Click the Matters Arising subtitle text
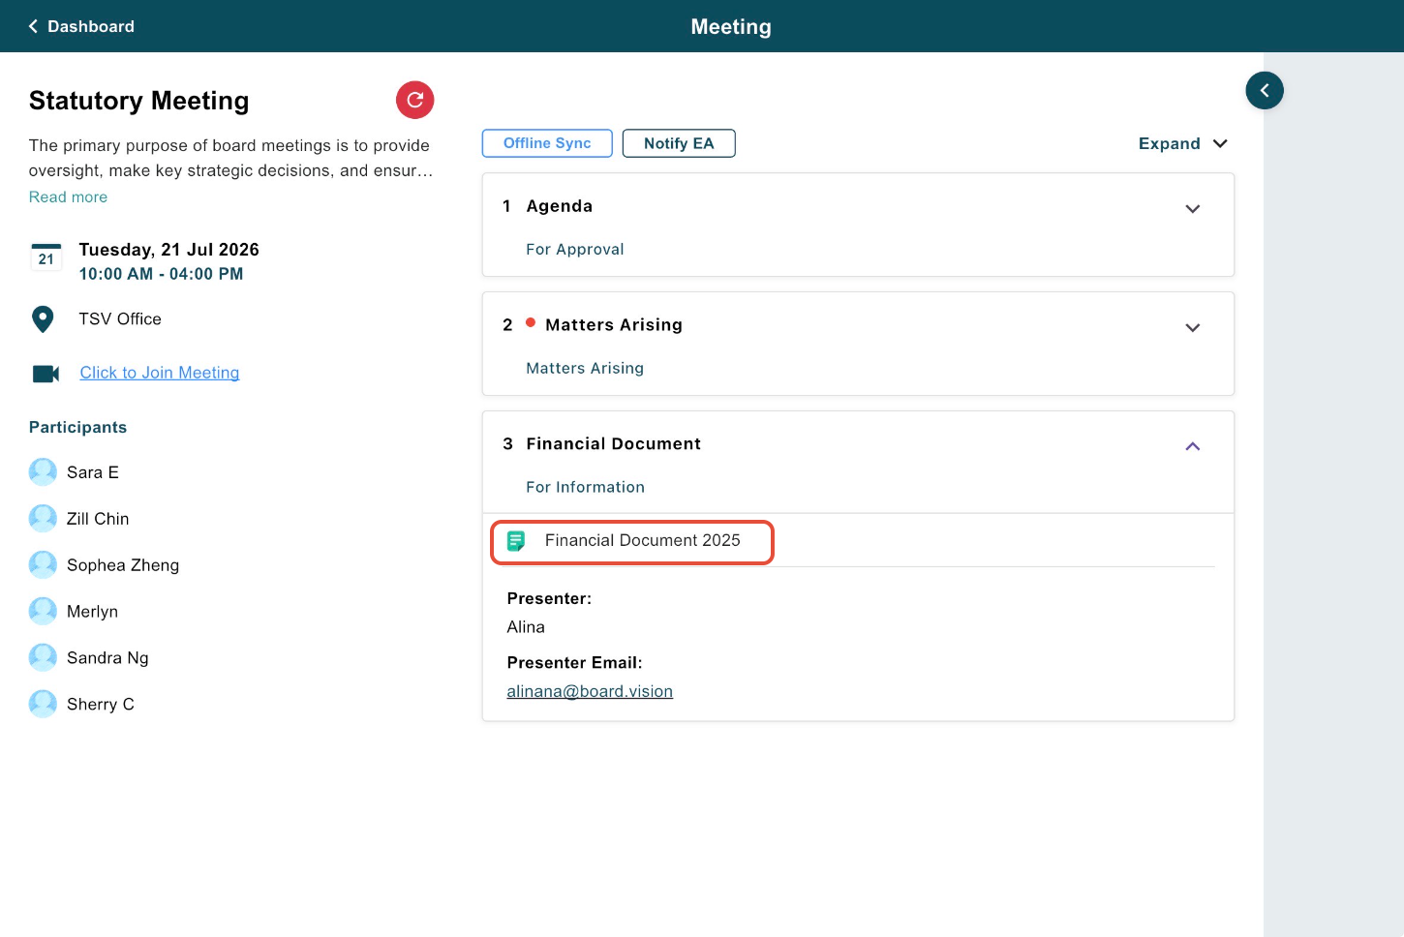The width and height of the screenshot is (1404, 937). [x=585, y=369]
